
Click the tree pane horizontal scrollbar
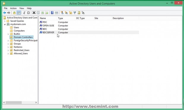click(20, 102)
